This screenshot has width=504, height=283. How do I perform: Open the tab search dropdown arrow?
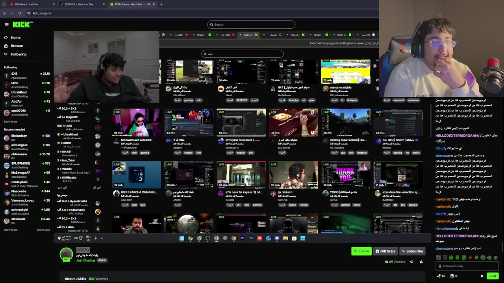click(x=4, y=4)
